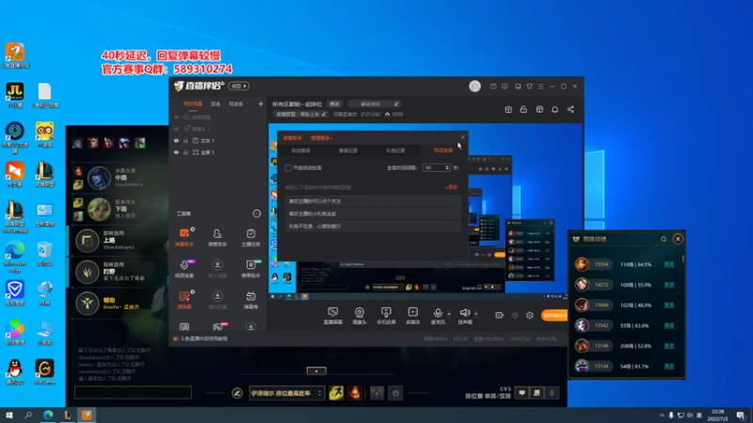Select the 双击 scene tab
Image resolution: width=753 pixels, height=423 pixels.
click(x=216, y=103)
